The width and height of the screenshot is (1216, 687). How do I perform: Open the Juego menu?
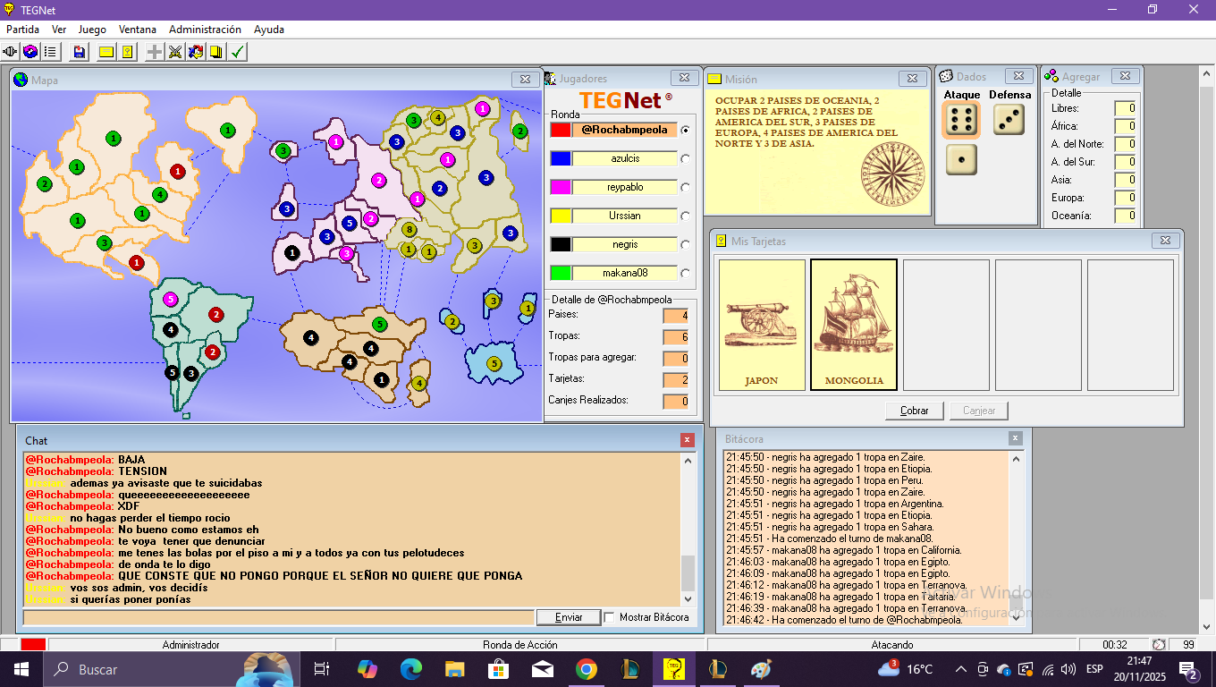click(x=92, y=30)
